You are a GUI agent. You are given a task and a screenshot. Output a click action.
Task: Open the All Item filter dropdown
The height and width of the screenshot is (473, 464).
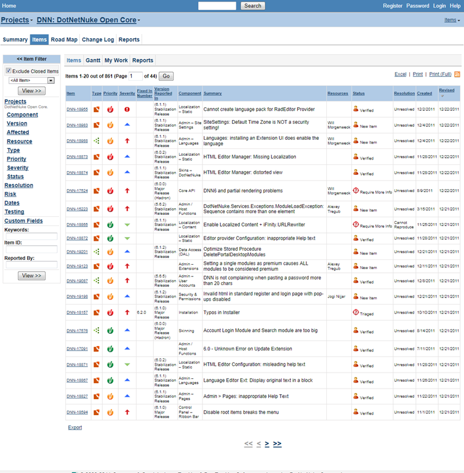[x=31, y=80]
